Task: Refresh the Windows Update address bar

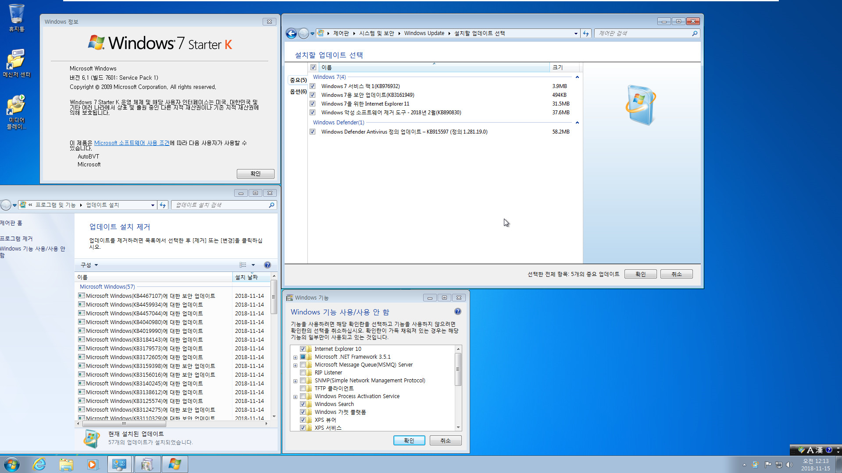Action: point(586,33)
